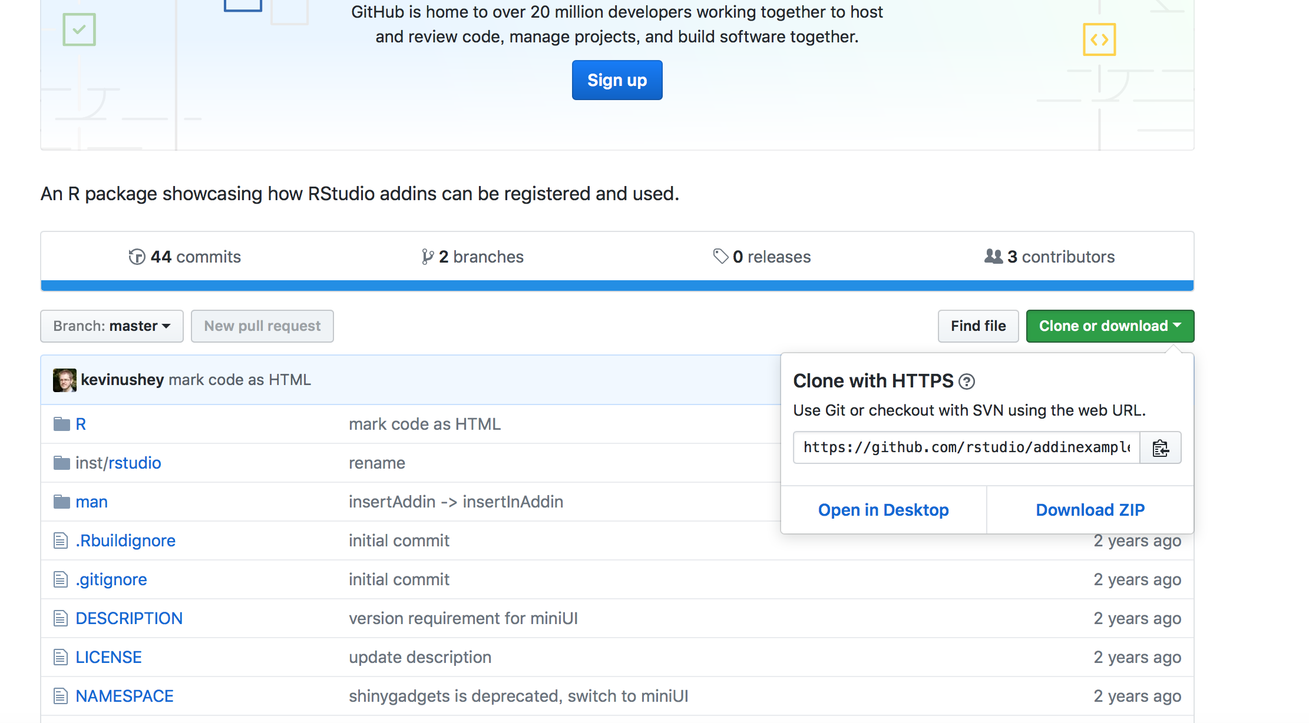Open the update description commit
Screen dimensions: 1309x723
pyautogui.click(x=420, y=657)
